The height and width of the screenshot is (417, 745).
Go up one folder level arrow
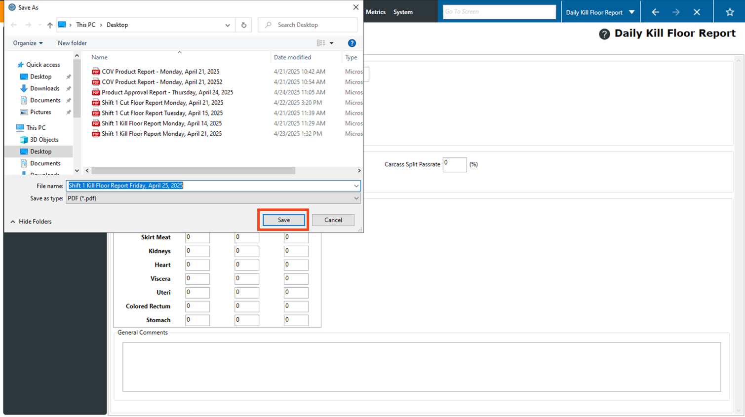pyautogui.click(x=50, y=25)
